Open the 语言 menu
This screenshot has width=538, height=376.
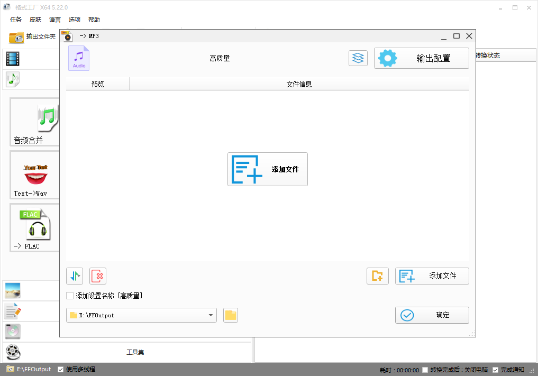click(55, 20)
